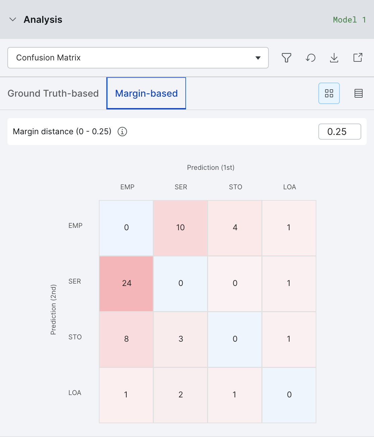This screenshot has width=374, height=437.
Task: Click the Prediction (2nd) axis title
Action: 53,309
